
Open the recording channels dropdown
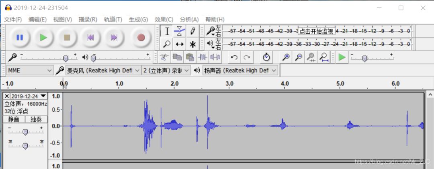coord(166,70)
